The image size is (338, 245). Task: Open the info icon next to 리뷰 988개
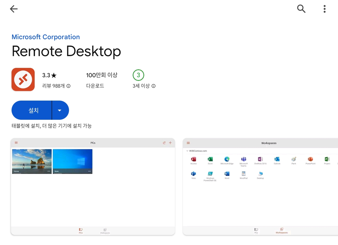68,86
